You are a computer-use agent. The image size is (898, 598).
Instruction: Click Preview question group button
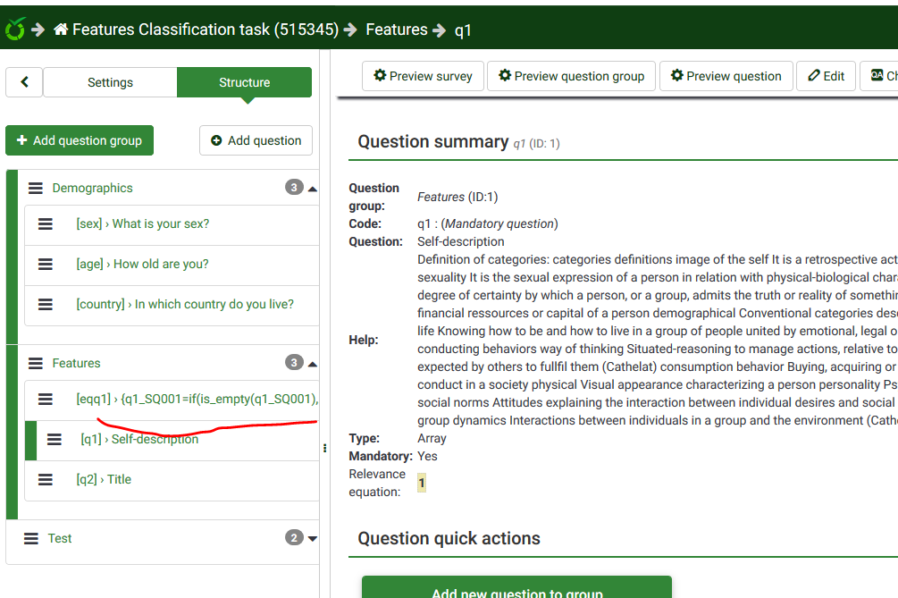pyautogui.click(x=571, y=76)
